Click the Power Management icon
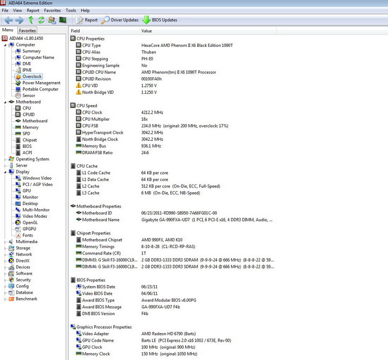388x360 pixels. (18, 83)
